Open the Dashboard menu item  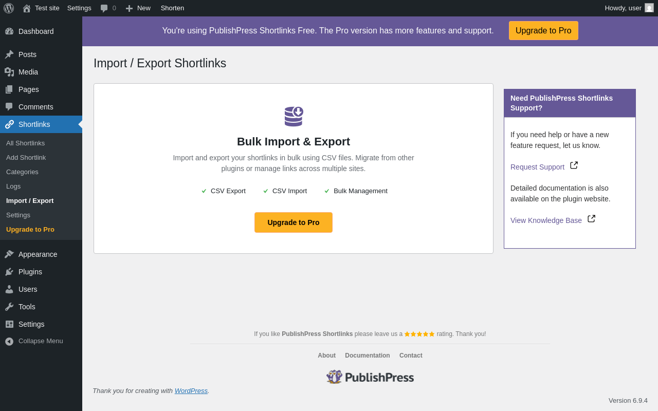tap(36, 31)
